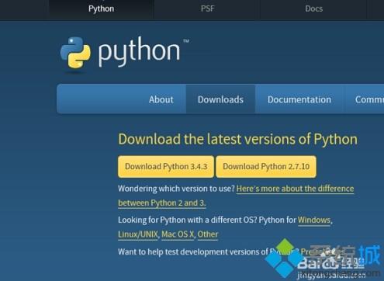Image resolution: width=384 pixels, height=281 pixels.
Task: Open the Documentation menu
Action: click(299, 99)
